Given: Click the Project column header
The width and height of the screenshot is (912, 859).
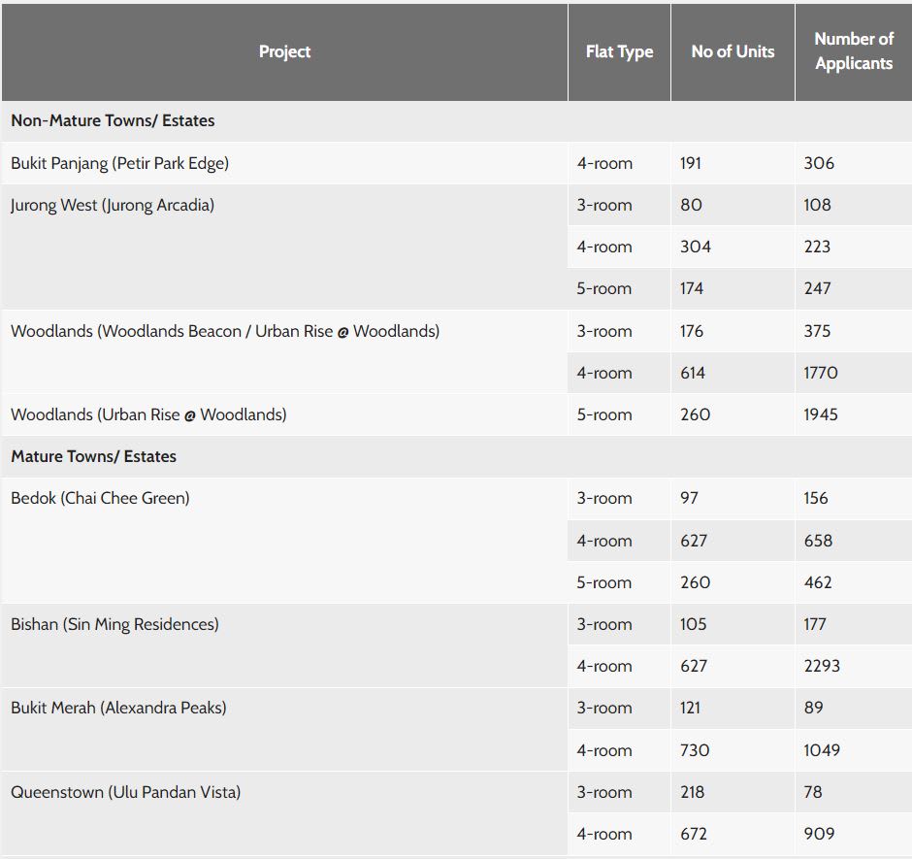Looking at the screenshot, I should click(284, 51).
